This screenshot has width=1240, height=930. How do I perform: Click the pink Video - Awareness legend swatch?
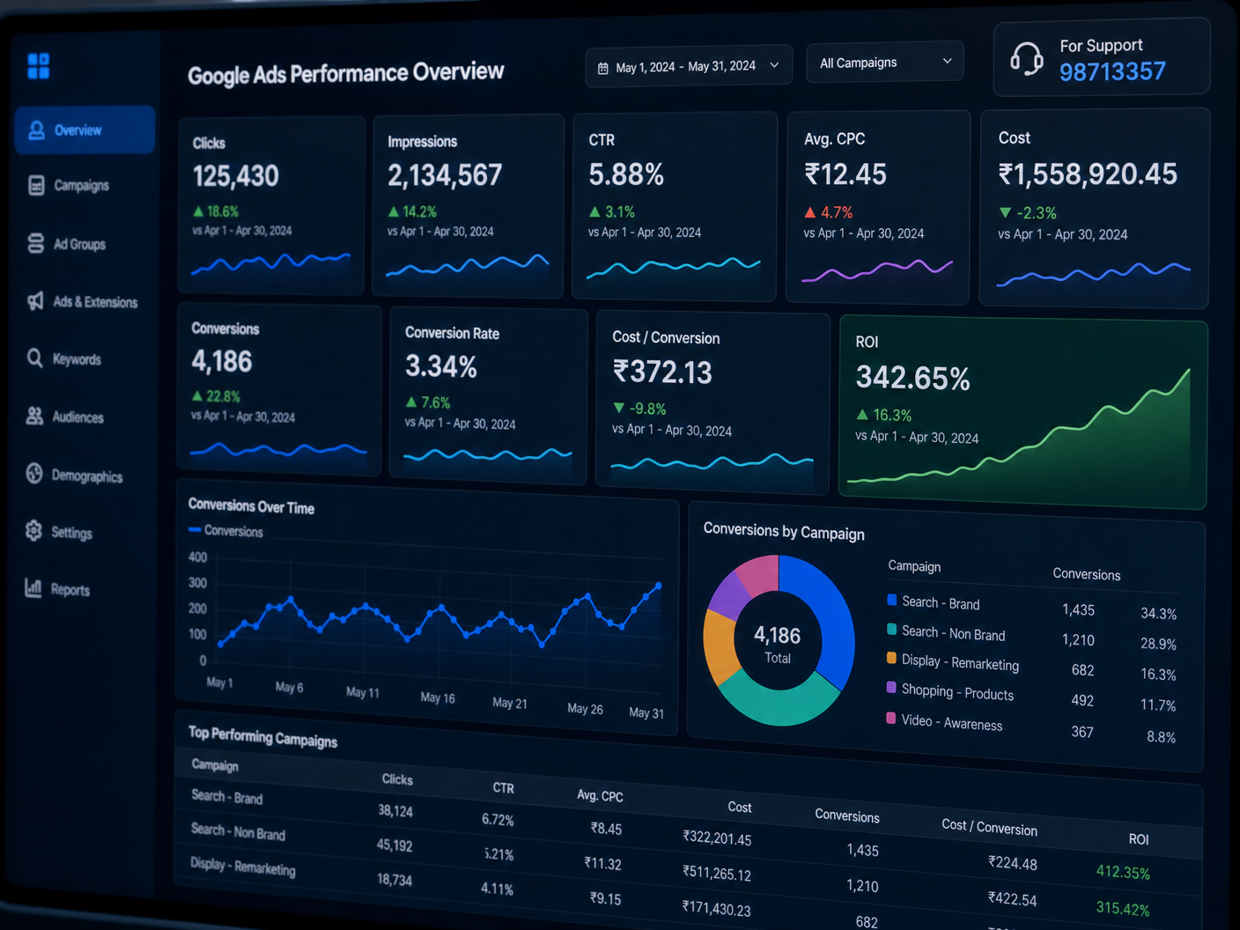(x=891, y=718)
